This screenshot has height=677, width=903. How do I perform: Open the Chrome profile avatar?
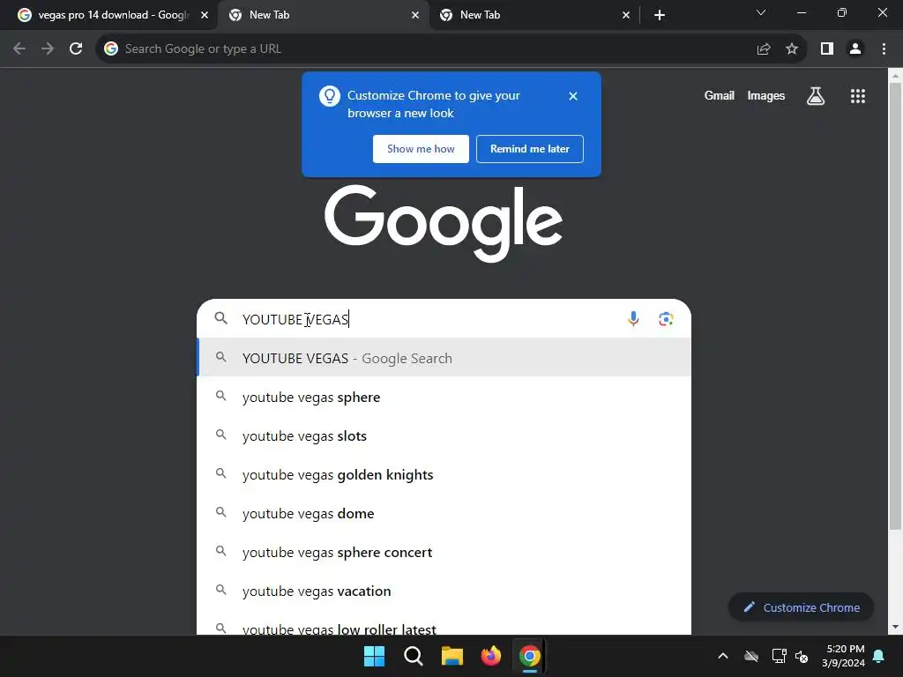pos(855,49)
